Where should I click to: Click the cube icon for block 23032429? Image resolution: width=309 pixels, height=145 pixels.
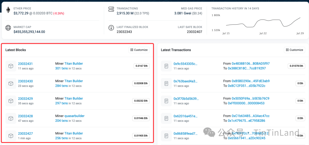pos(11,101)
